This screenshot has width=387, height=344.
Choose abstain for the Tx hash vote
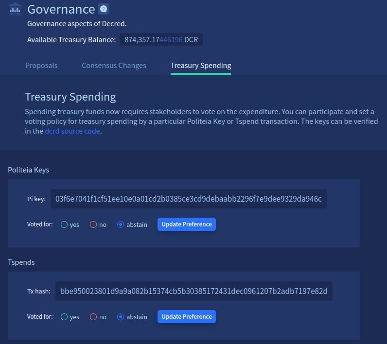(121, 317)
